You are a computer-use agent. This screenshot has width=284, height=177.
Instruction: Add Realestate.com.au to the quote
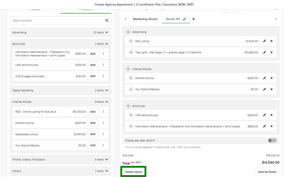point(93,134)
